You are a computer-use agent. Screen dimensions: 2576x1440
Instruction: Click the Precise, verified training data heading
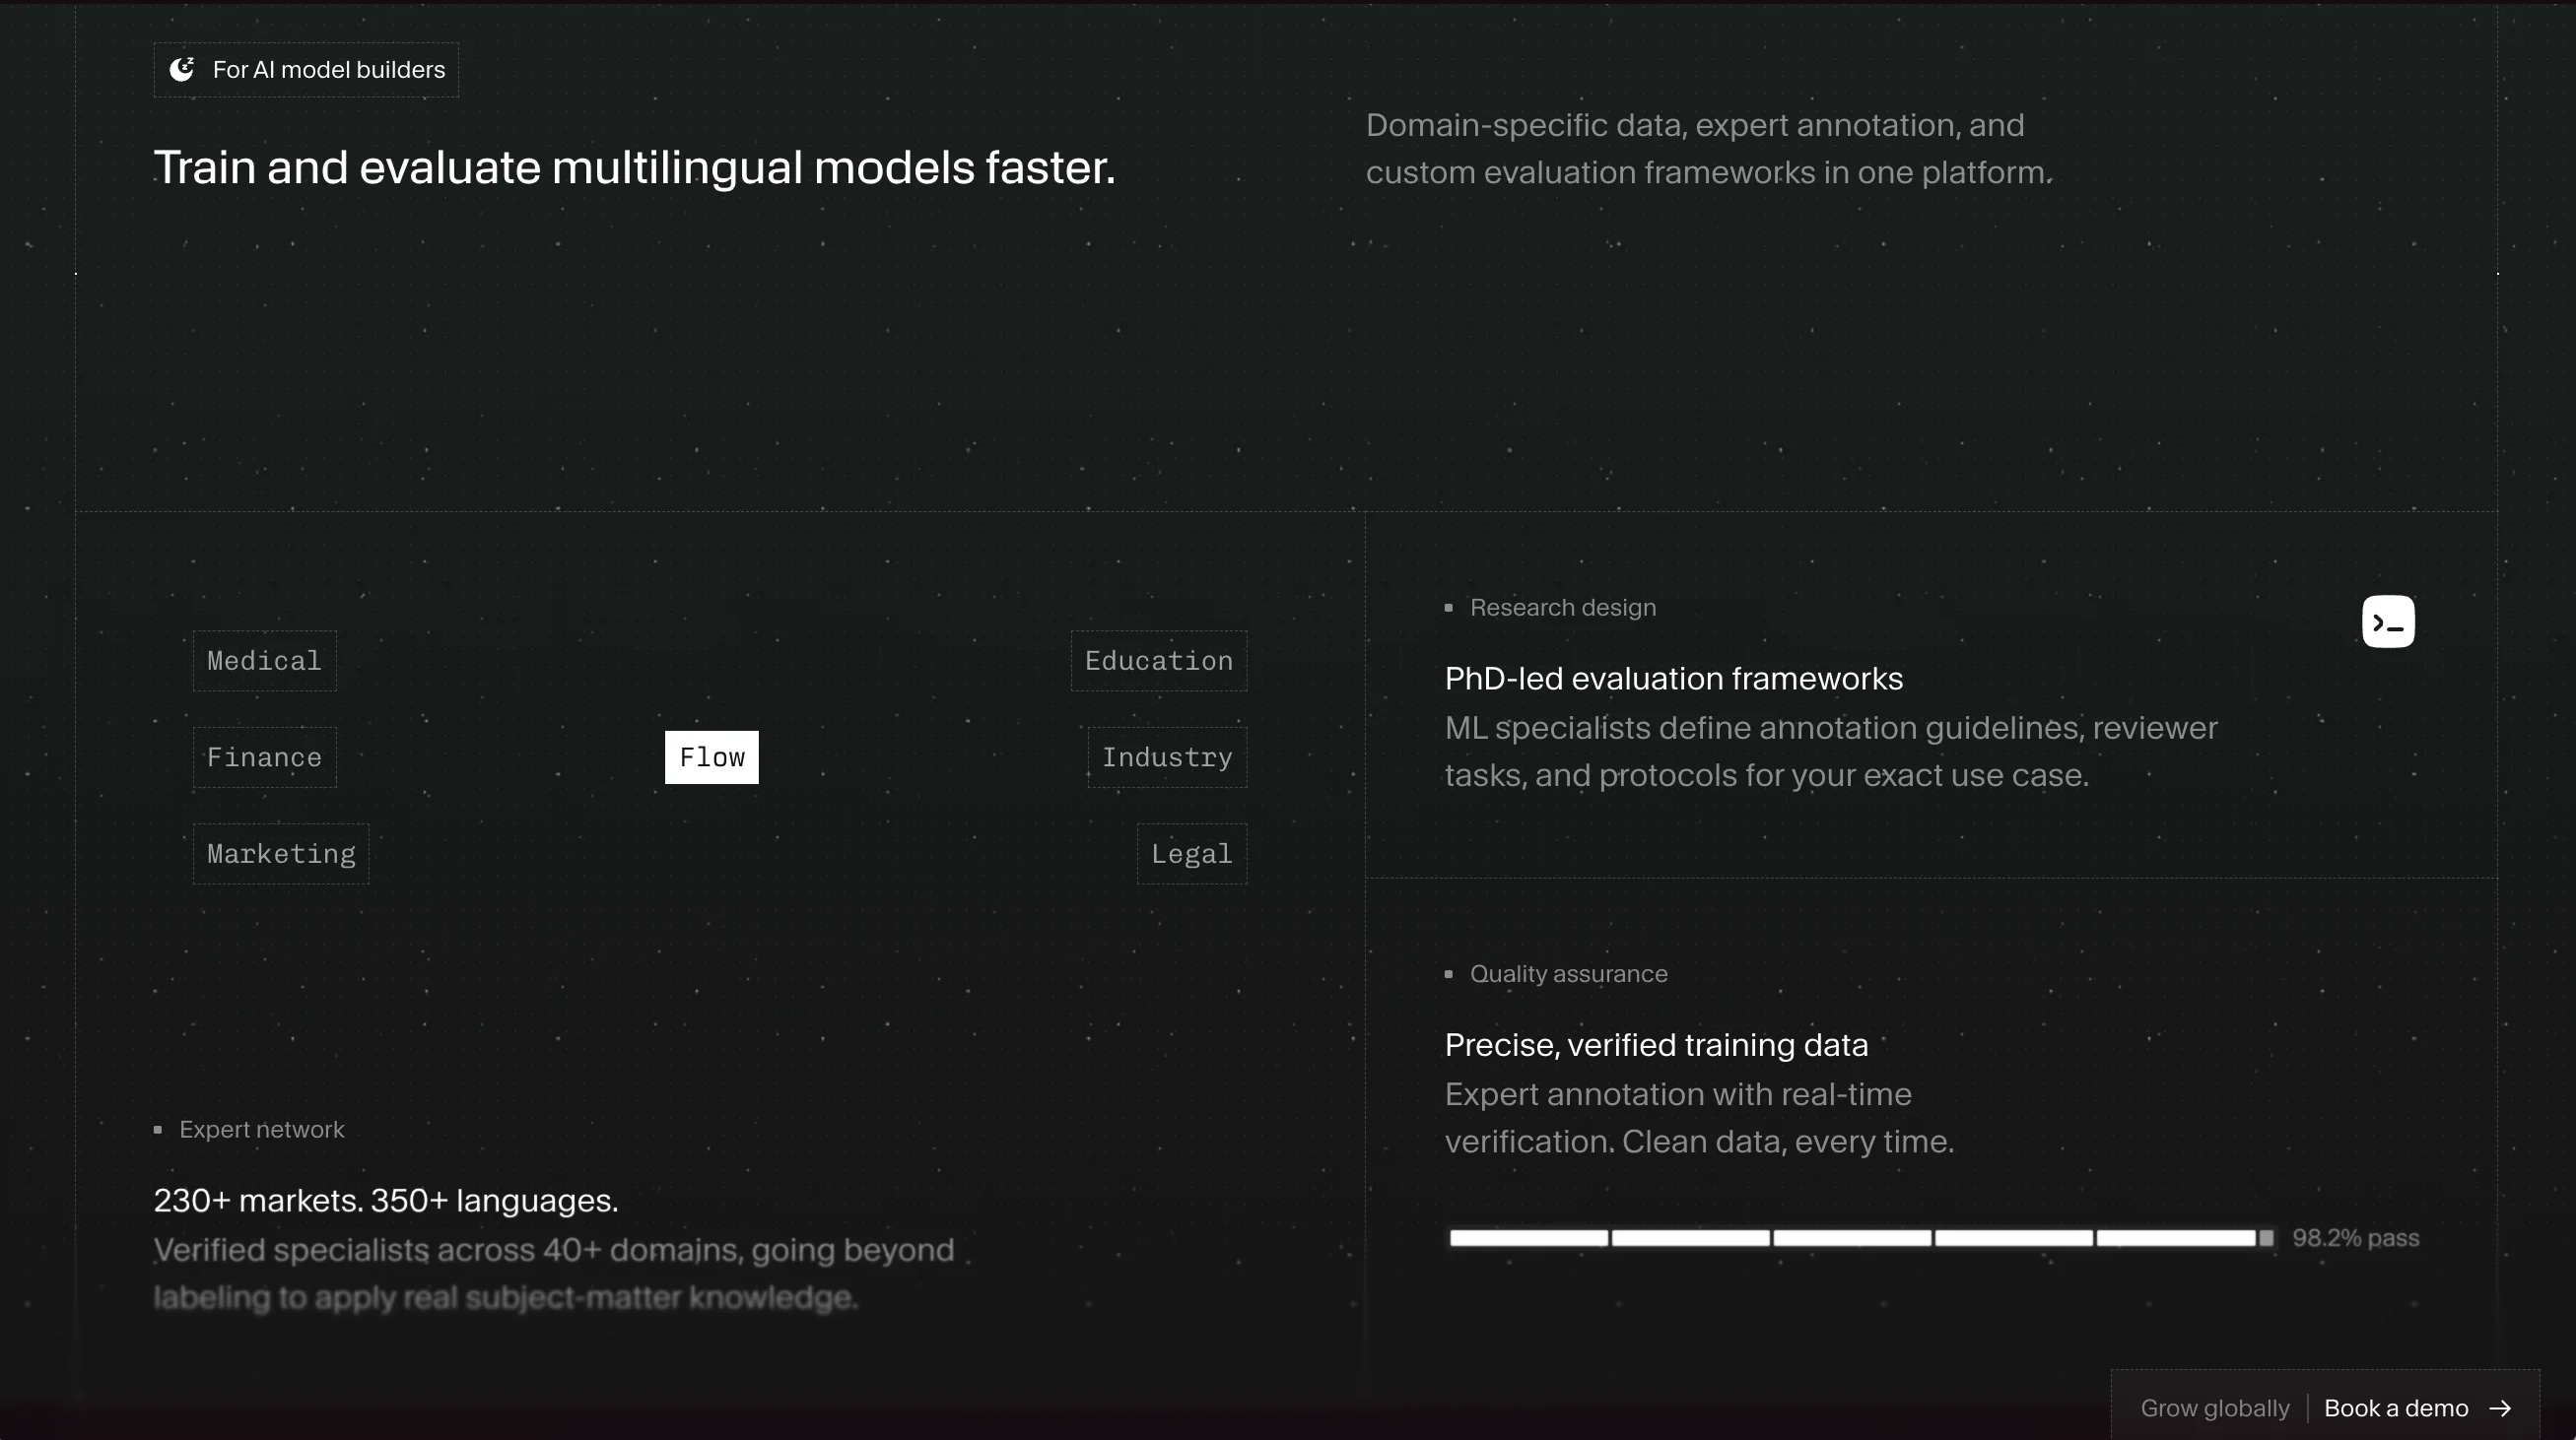coord(1657,1045)
